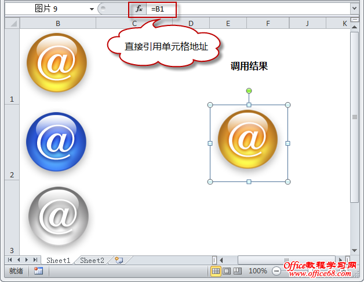Switch to Page Break Preview
Viewport: 364px width, 282px height.
(x=237, y=271)
